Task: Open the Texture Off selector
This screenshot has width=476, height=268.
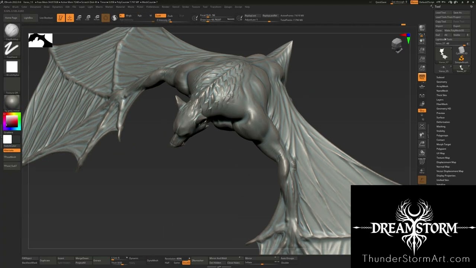Action: coord(12,85)
